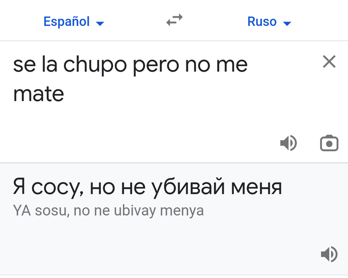The width and height of the screenshot is (348, 278).
Task: Select the Español source language label
Action: tap(67, 21)
